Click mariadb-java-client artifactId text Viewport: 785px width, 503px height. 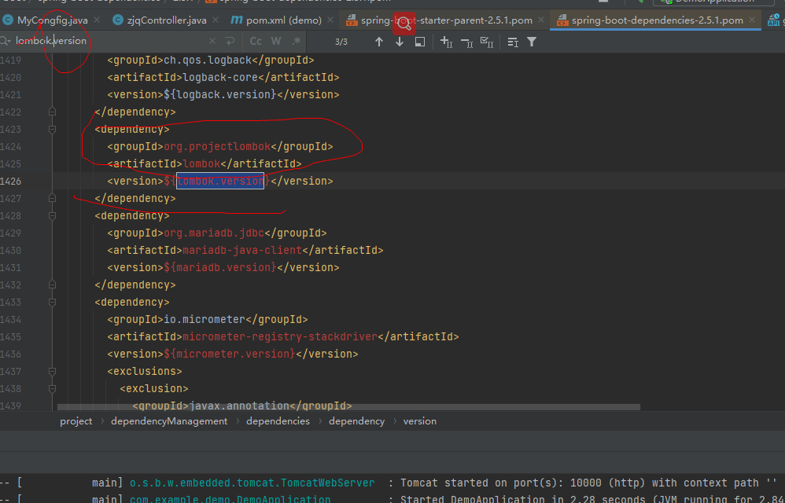coord(242,251)
